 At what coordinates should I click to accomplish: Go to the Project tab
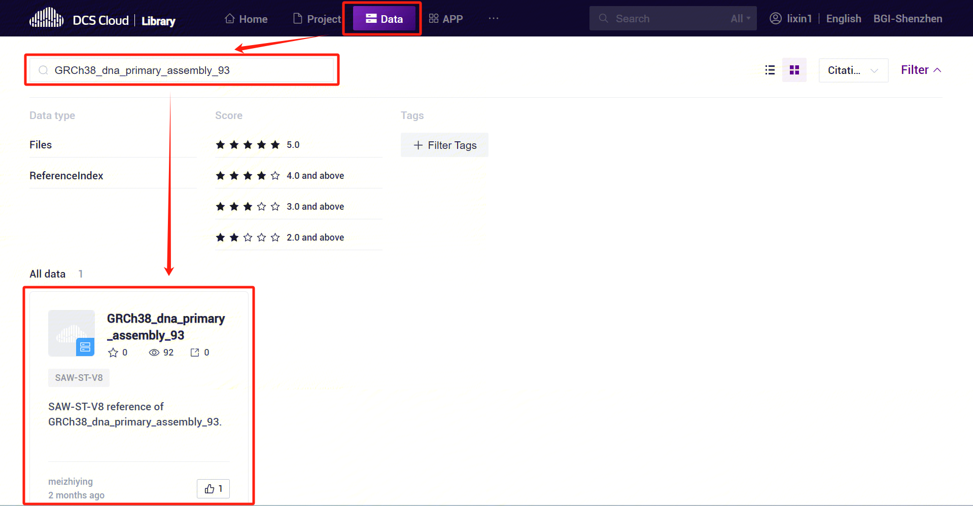(317, 19)
